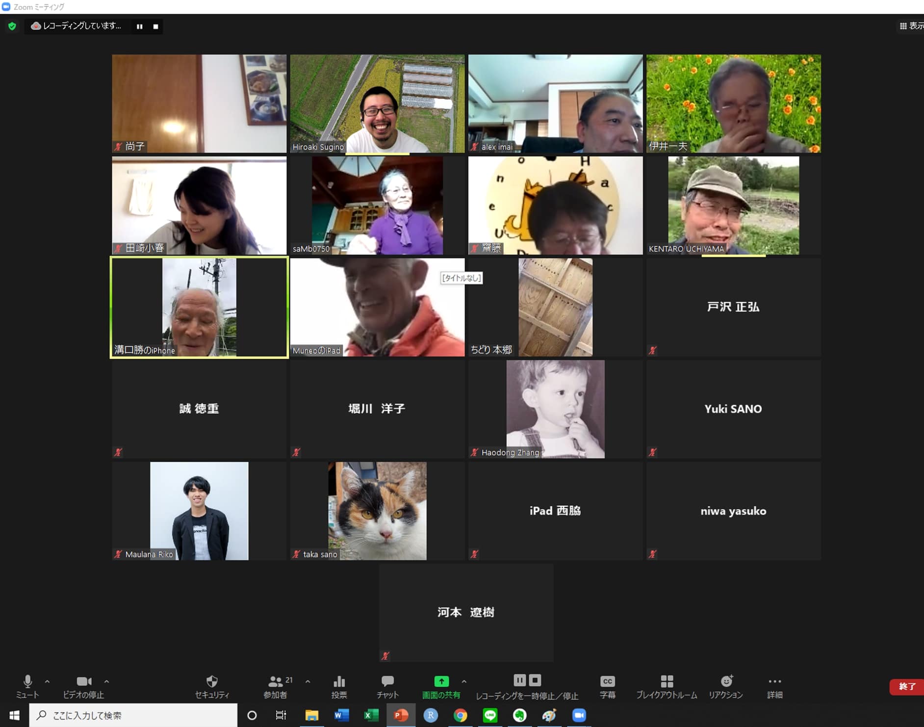Select Maulana Riko's profile tile
This screenshot has height=727, width=924.
(199, 511)
